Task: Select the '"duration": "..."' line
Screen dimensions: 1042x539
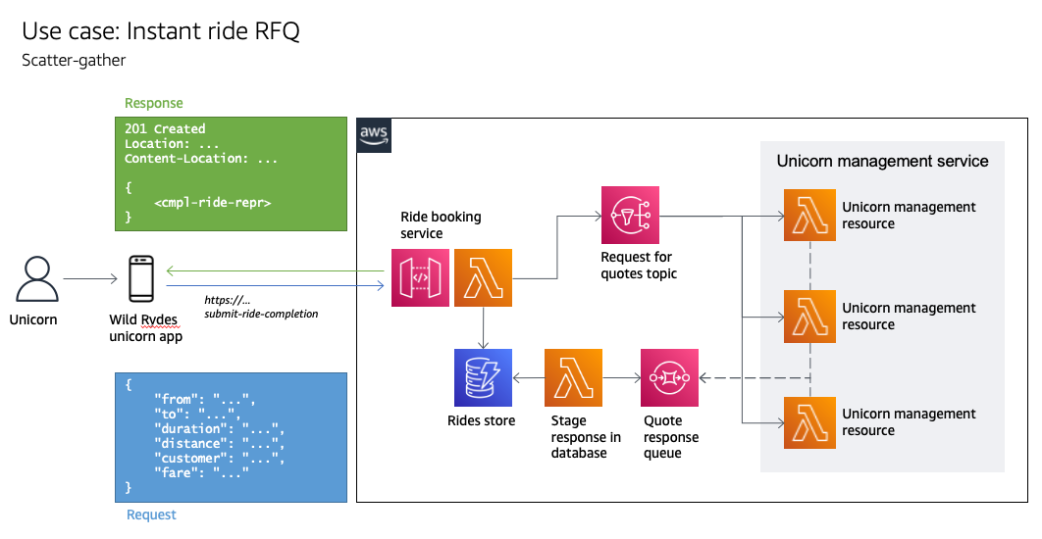Action: pyautogui.click(x=220, y=429)
